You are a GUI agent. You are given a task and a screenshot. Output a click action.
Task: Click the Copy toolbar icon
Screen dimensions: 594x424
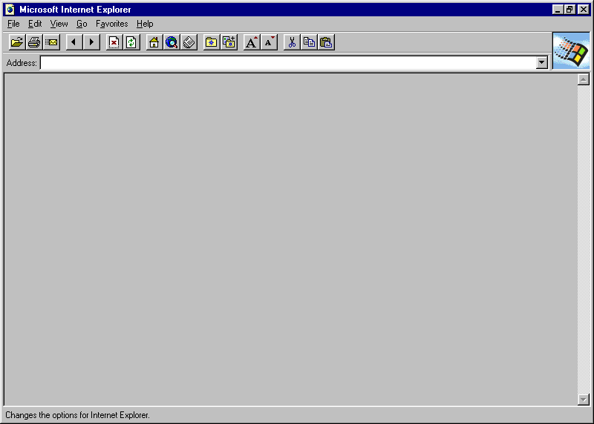[309, 42]
